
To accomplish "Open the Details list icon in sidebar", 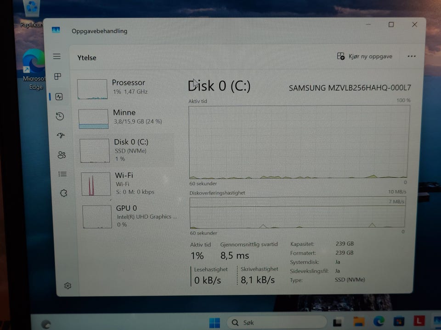I will [62, 174].
